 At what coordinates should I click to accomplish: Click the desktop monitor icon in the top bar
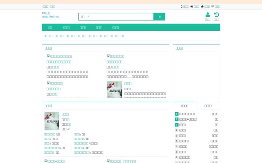213,7
